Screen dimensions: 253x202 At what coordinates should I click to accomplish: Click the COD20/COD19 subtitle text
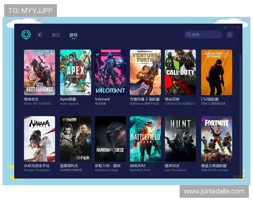pyautogui.click(x=180, y=104)
